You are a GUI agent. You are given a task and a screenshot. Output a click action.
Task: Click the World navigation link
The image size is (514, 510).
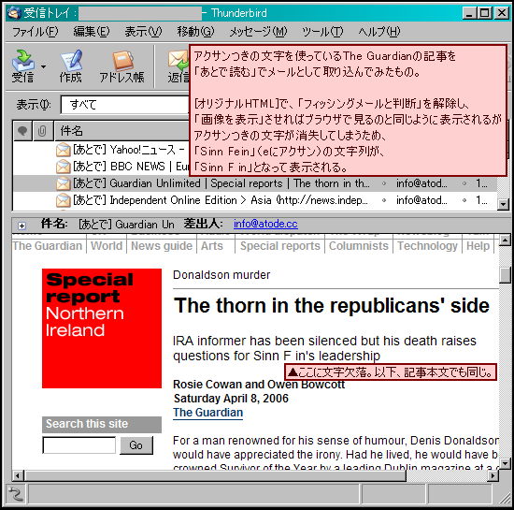(107, 246)
